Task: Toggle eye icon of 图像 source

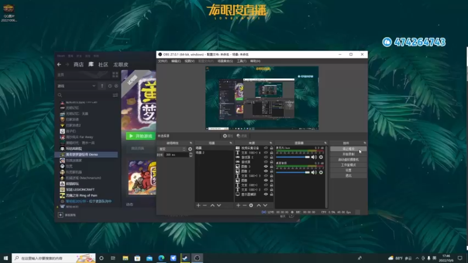Action: pyautogui.click(x=266, y=181)
